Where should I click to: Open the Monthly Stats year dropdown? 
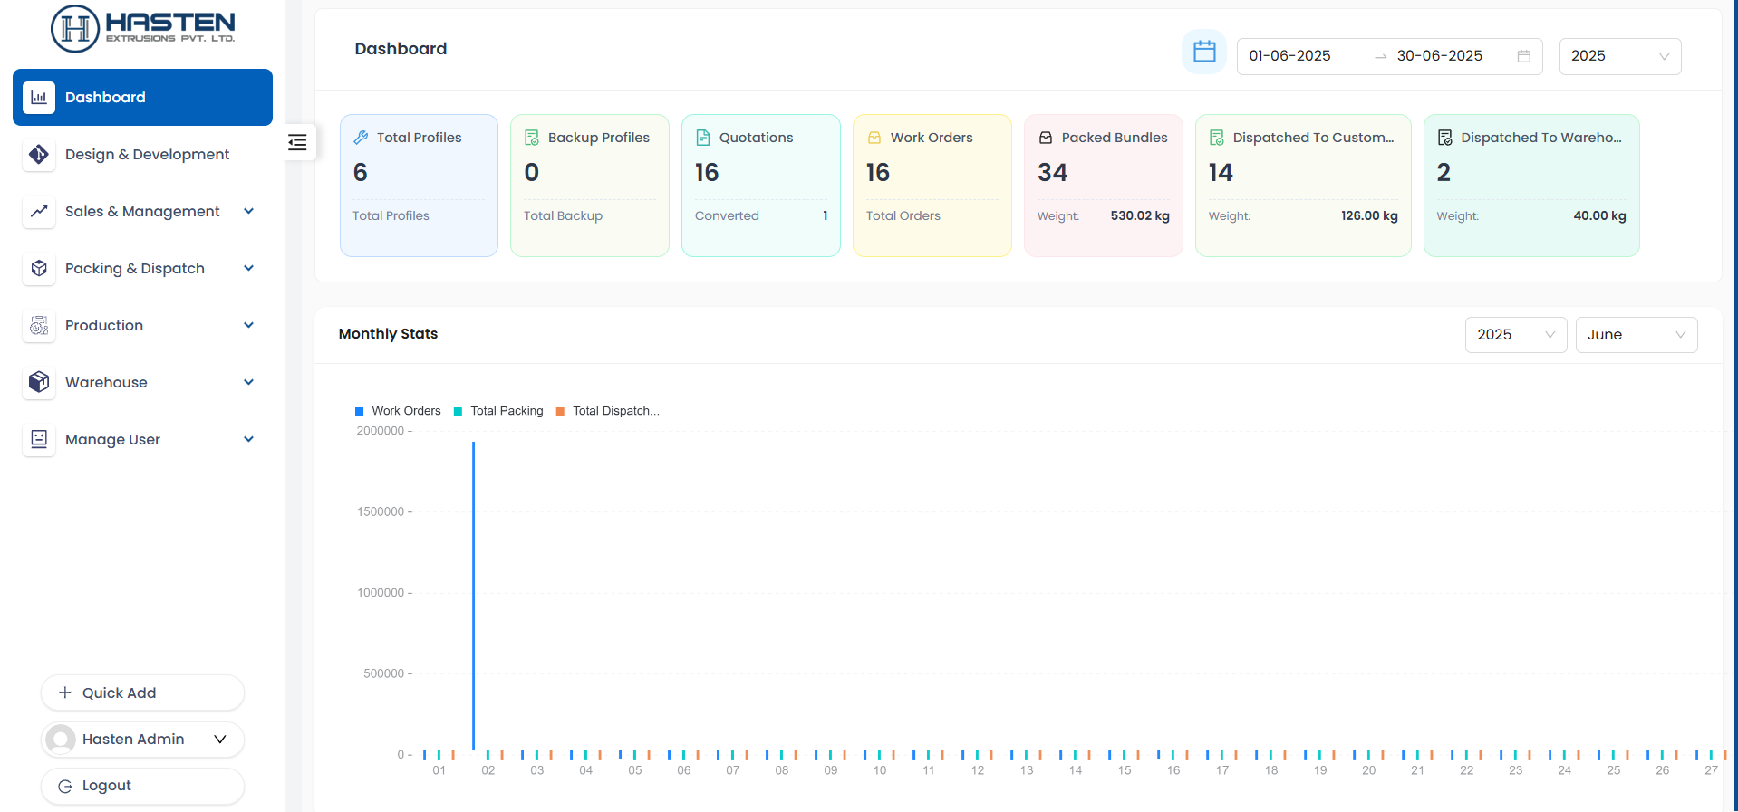click(1515, 335)
